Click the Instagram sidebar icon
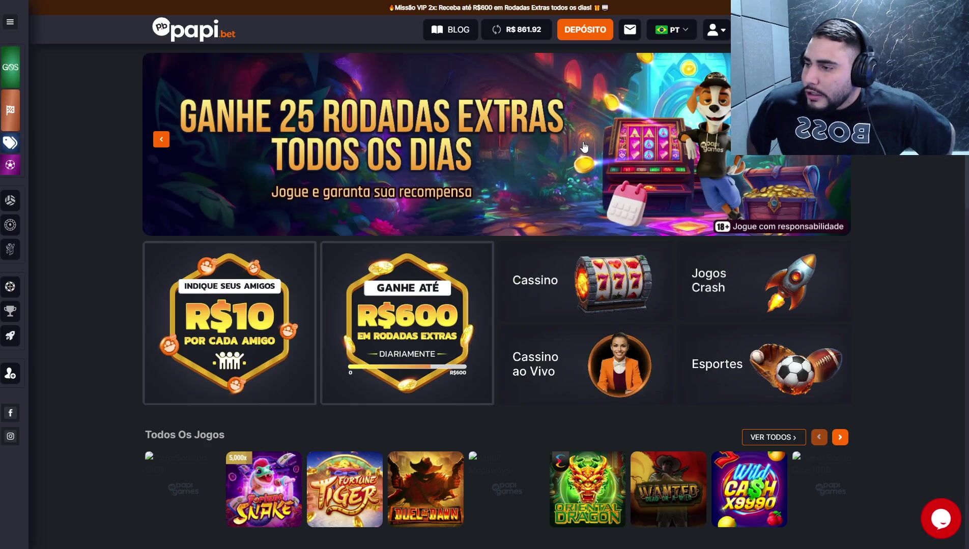The image size is (969, 549). (x=10, y=436)
